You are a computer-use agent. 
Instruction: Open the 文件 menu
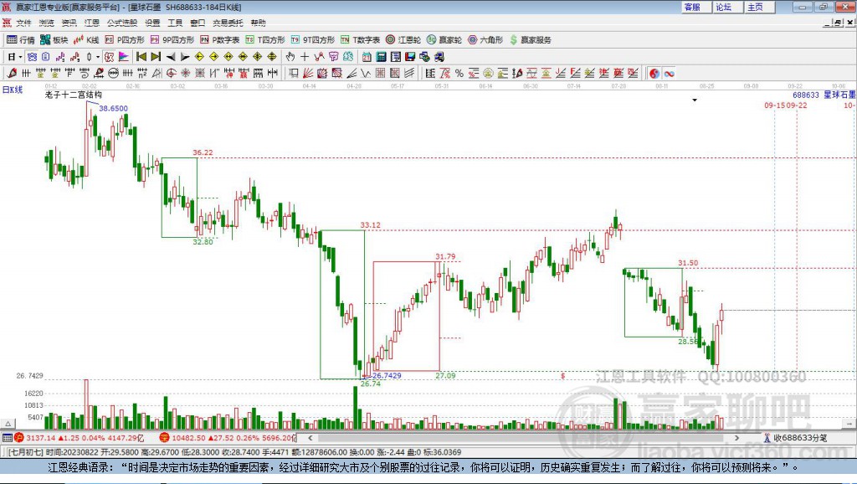point(23,23)
